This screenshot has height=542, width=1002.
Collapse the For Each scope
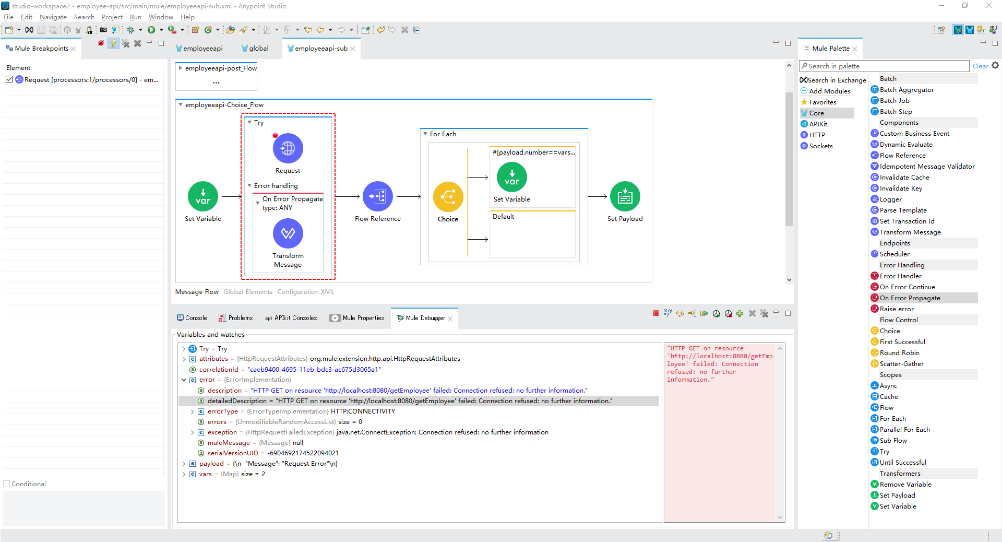425,134
